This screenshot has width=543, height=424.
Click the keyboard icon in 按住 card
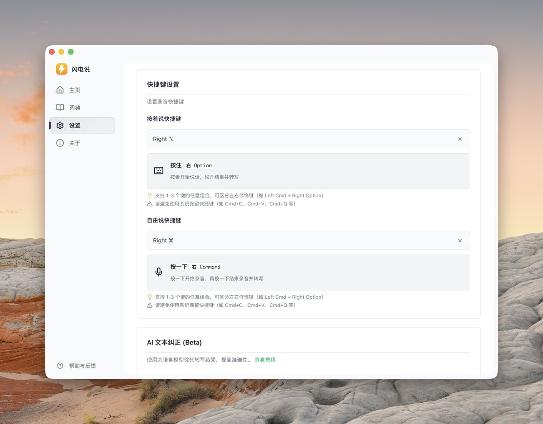click(159, 170)
